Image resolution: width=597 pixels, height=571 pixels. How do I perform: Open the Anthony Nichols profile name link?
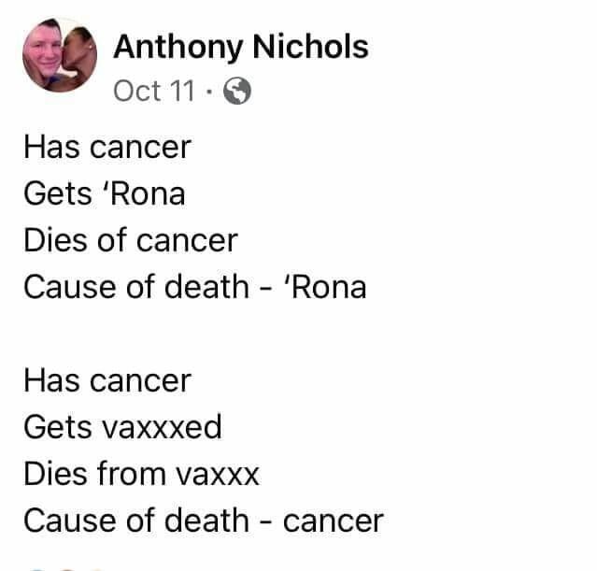coord(240,46)
